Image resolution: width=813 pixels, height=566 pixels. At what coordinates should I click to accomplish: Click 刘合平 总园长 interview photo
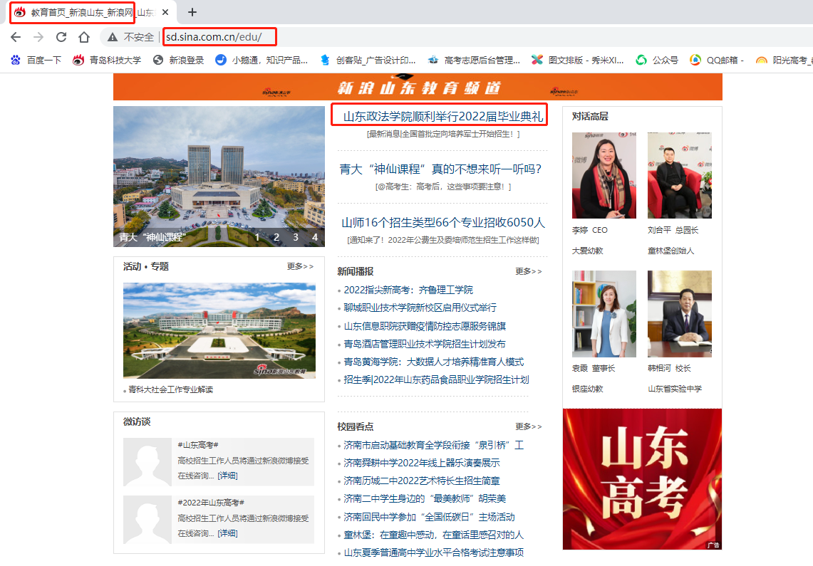pos(679,175)
